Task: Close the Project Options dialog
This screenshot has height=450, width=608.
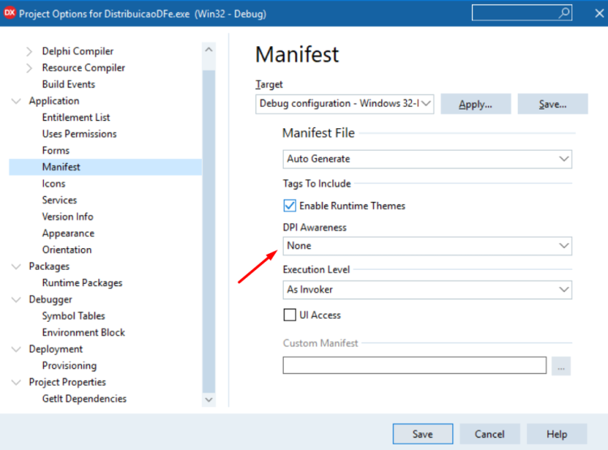Action: [x=599, y=13]
